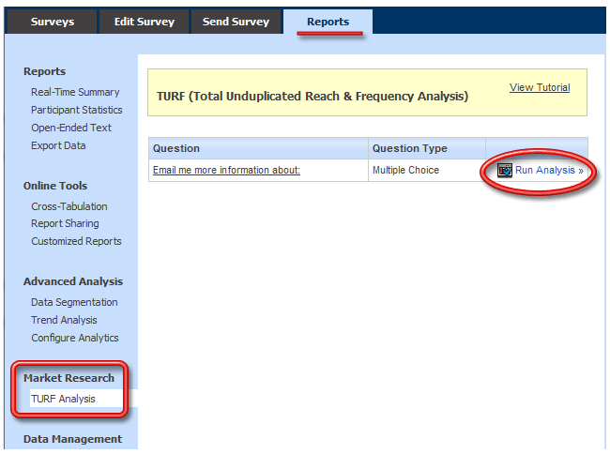Click the View Tutorial link
The height and width of the screenshot is (454, 610).
[540, 87]
